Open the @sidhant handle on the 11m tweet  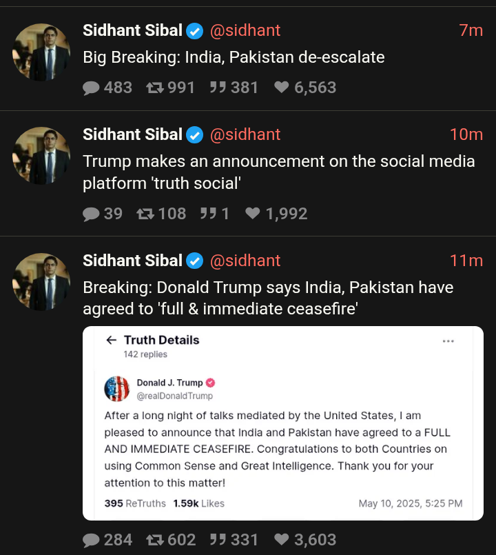click(x=245, y=261)
